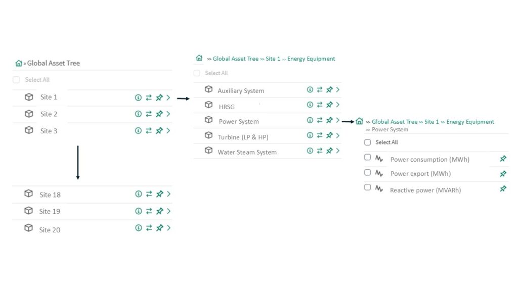Viewport: 518px width, 291px height.
Task: Select the Turbine (LP & HP) tree item
Action: pos(243,137)
